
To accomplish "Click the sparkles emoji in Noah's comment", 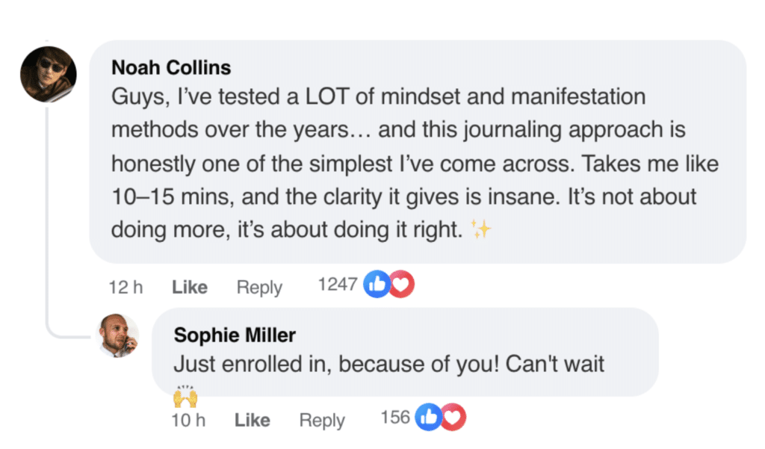I will 480,229.
